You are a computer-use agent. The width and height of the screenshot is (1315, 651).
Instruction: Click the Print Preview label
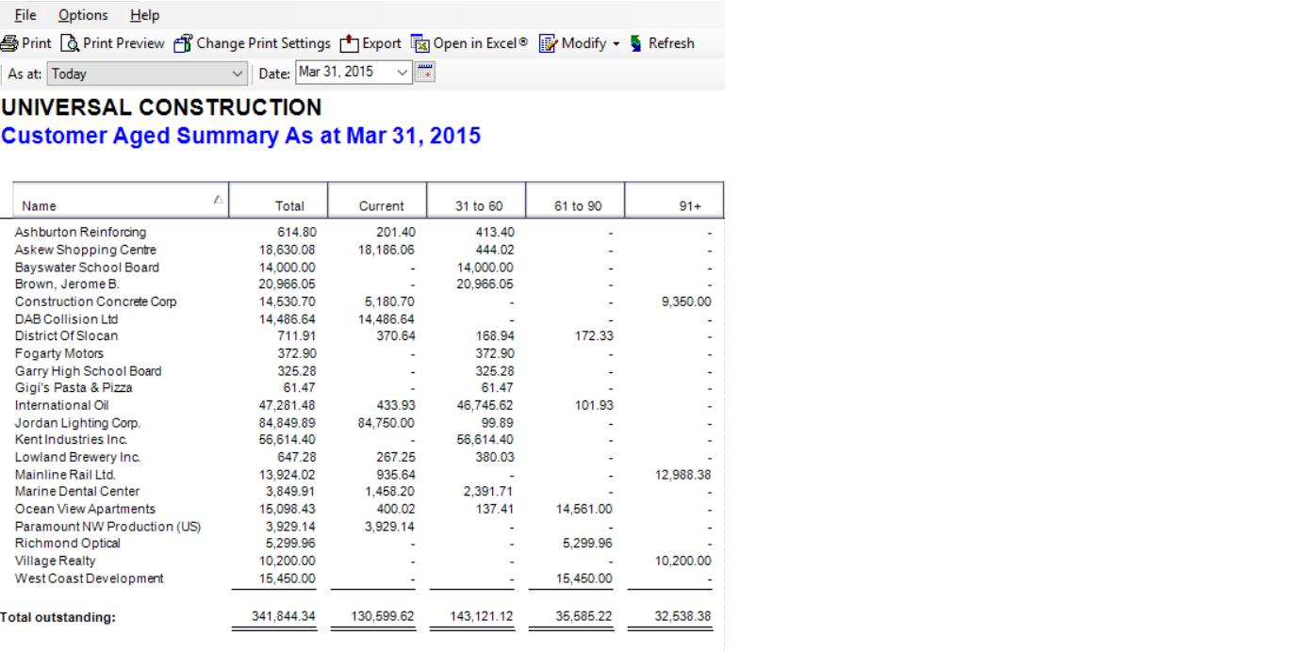123,43
